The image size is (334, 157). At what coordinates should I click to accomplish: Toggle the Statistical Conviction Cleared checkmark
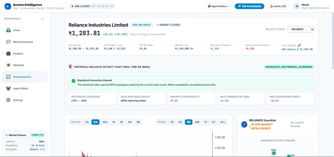[x=73, y=81]
